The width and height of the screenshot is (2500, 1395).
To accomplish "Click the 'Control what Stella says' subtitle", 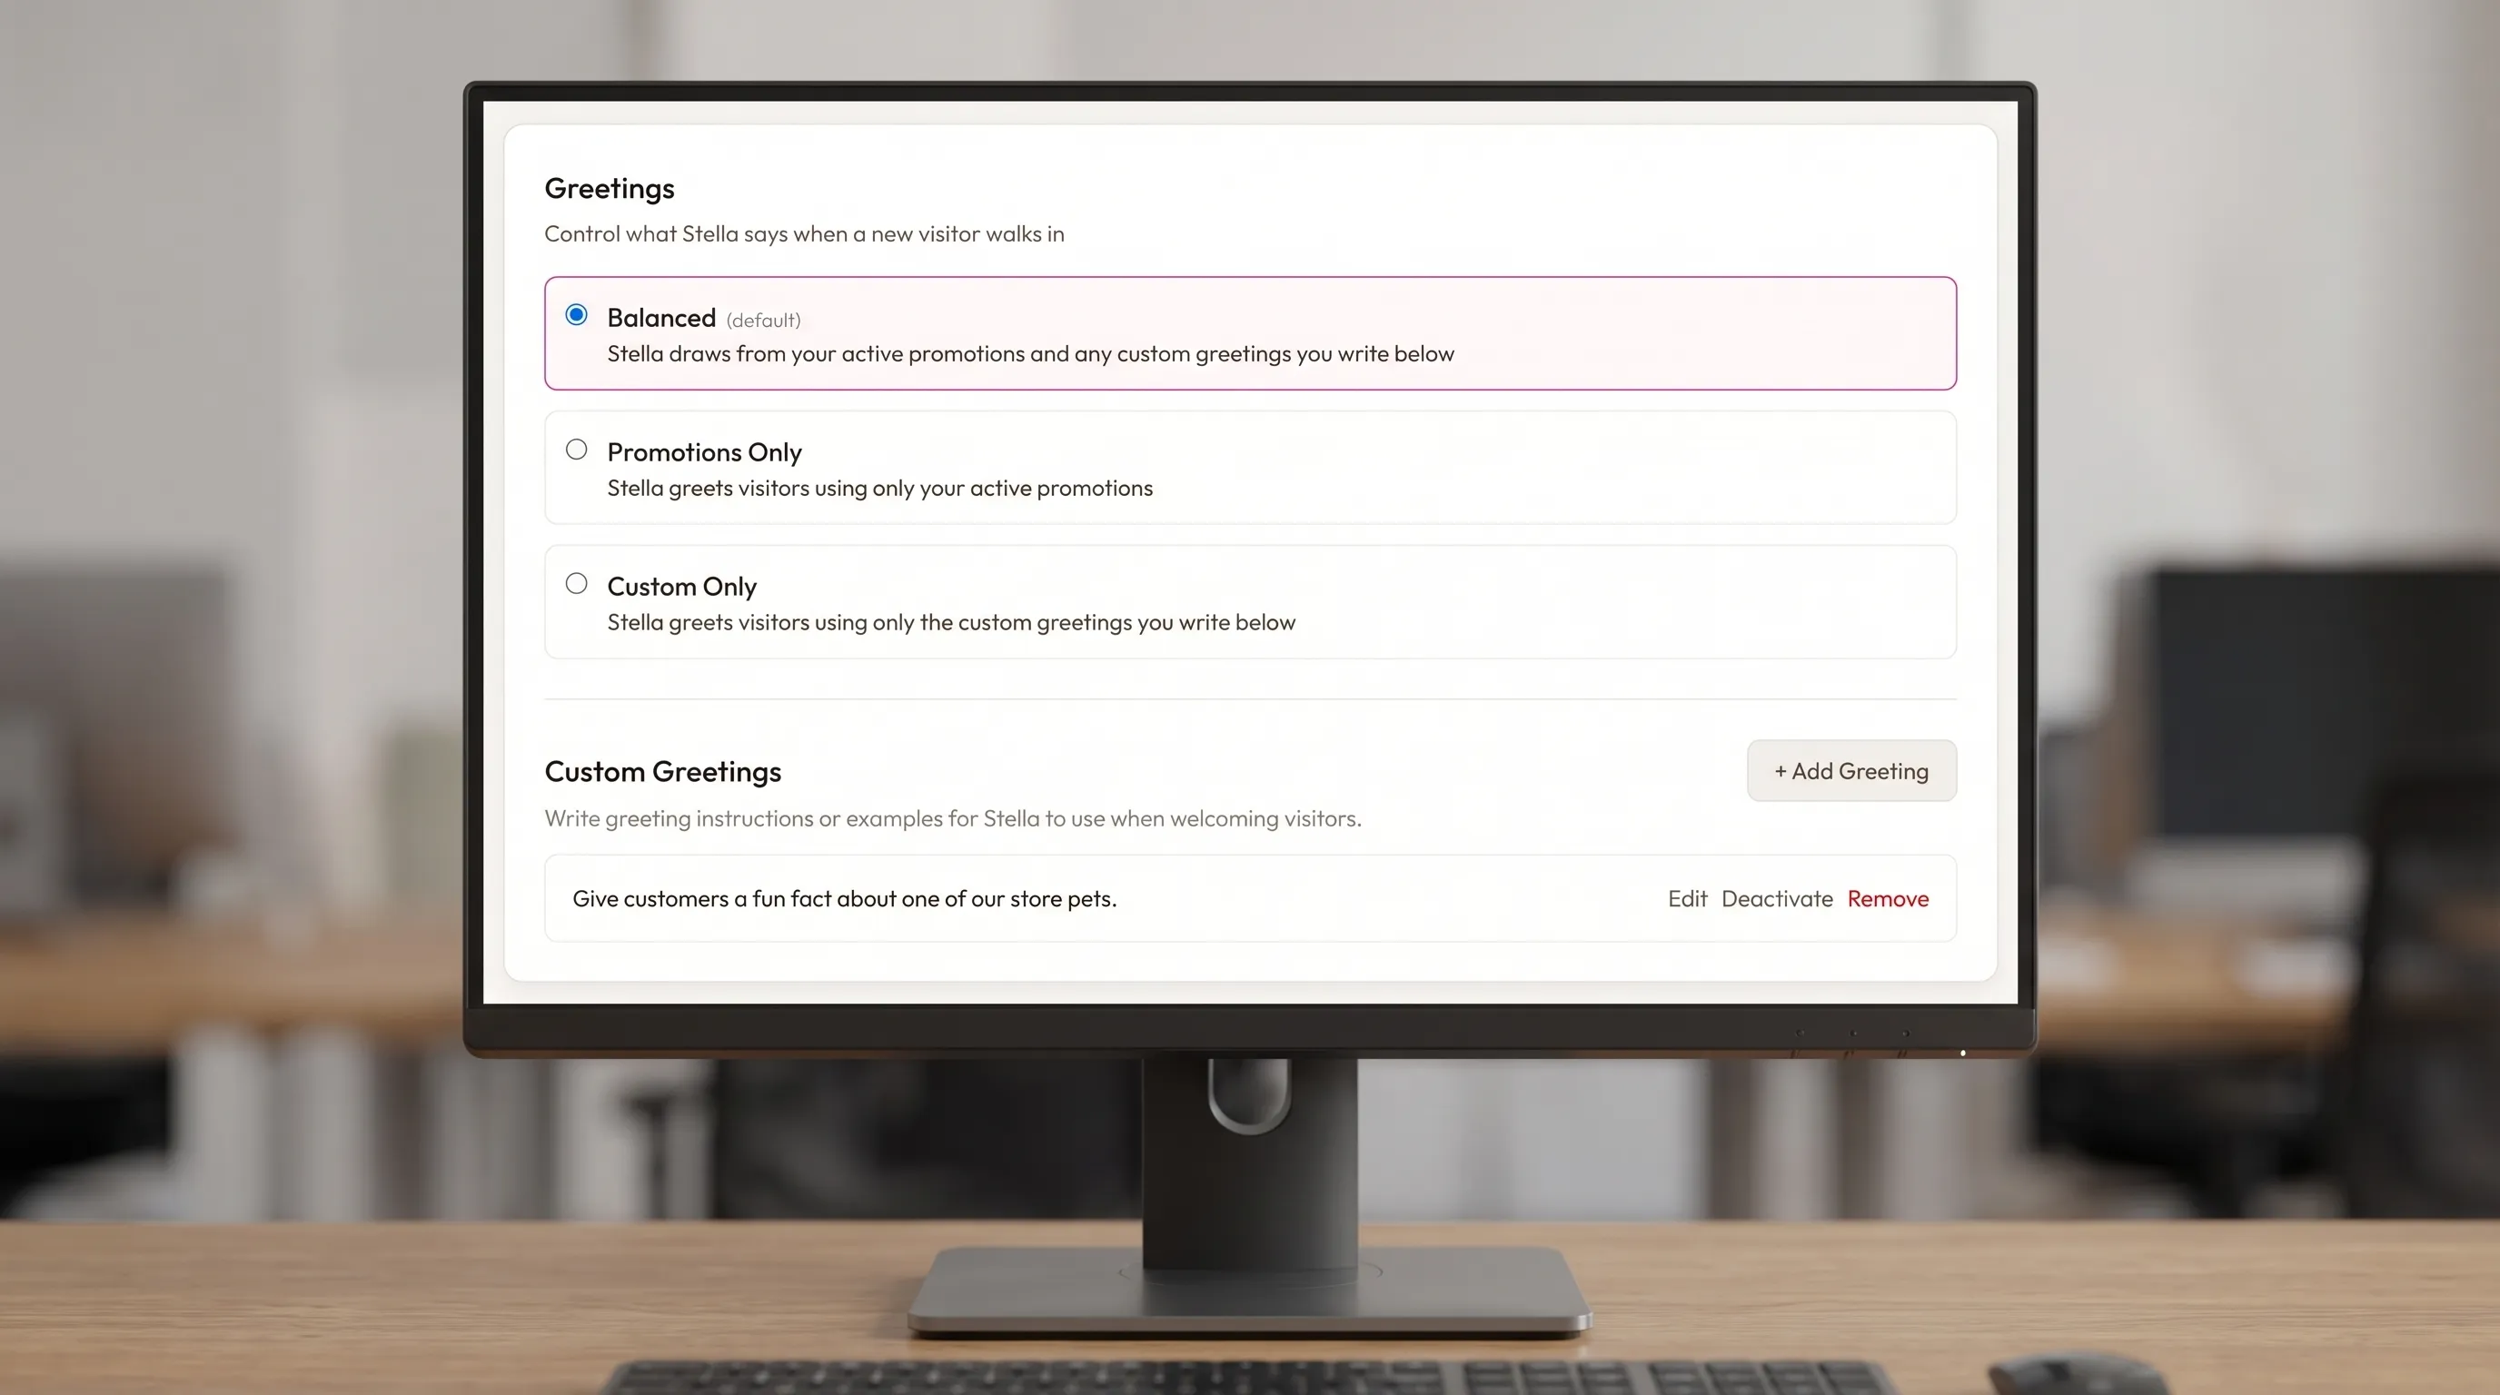I will [x=805, y=233].
